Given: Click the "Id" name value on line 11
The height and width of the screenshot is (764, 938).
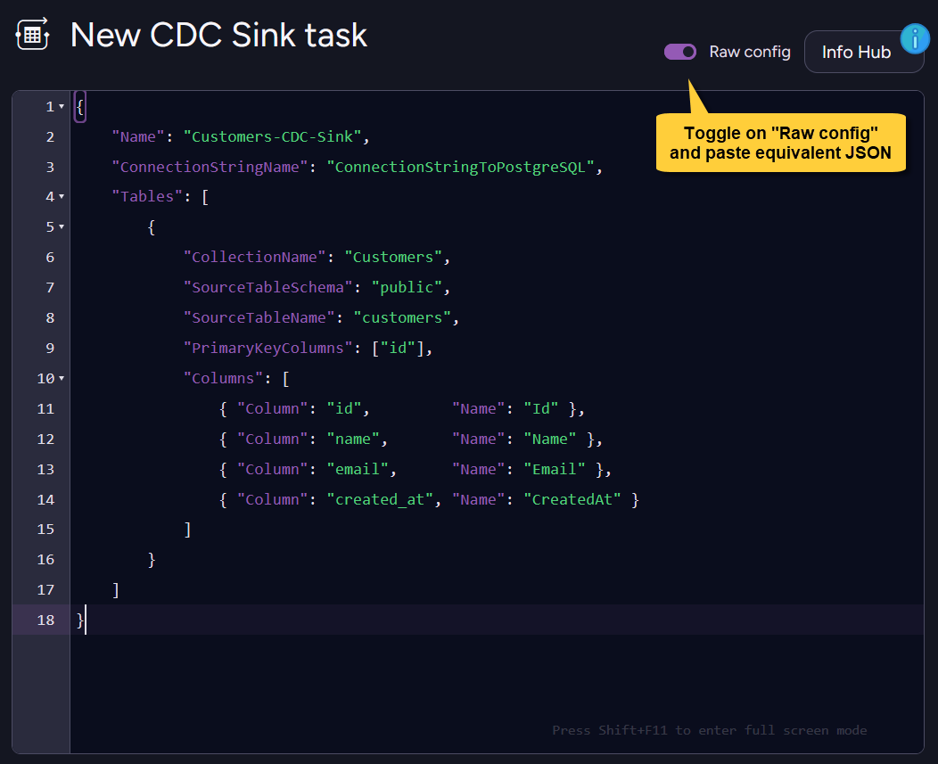Looking at the screenshot, I should coord(541,408).
